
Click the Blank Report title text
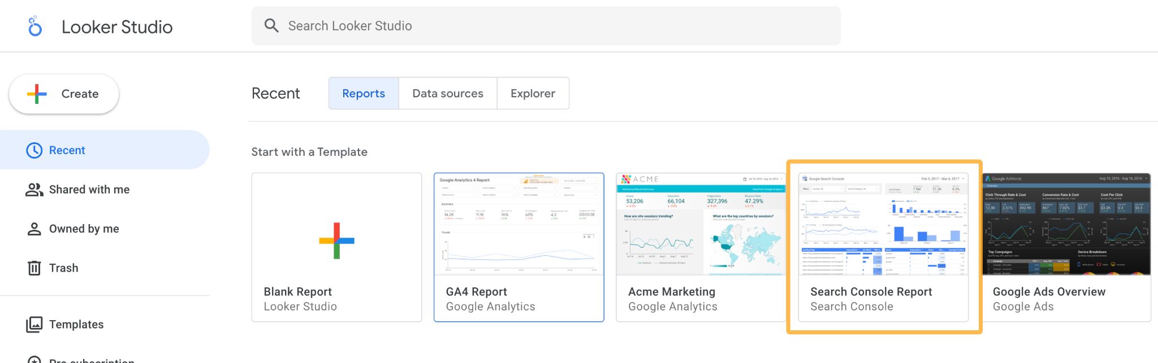click(x=297, y=292)
